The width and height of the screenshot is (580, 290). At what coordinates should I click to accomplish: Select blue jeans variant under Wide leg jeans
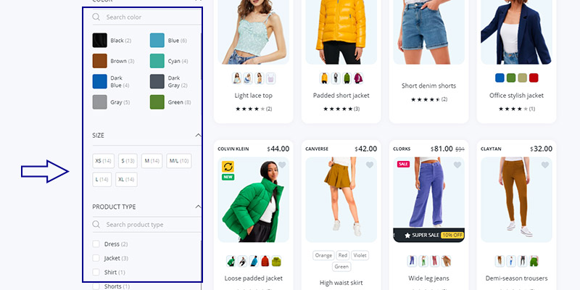[x=412, y=261]
